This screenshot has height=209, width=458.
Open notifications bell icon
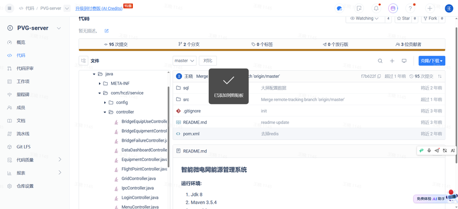[376, 8]
